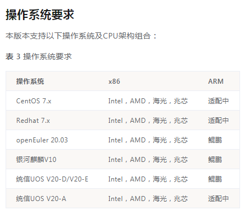Screen dimensions: 249x215
Task: Select the 统信UOS V20-A cell
Action: coord(41,199)
